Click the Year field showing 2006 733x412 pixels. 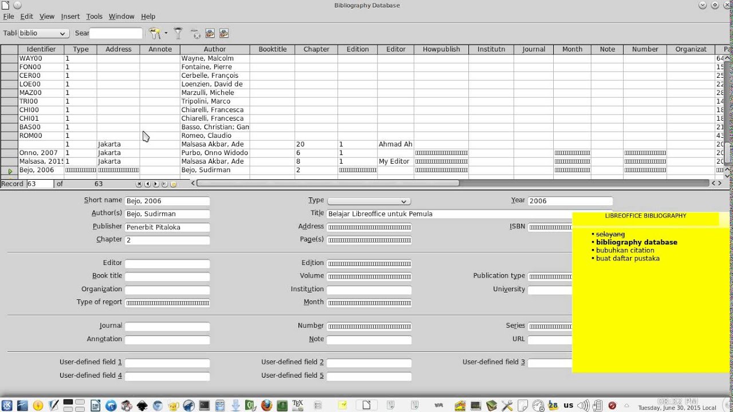tap(570, 201)
